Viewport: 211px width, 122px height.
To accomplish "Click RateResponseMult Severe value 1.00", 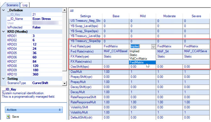I will tap(187, 102).
